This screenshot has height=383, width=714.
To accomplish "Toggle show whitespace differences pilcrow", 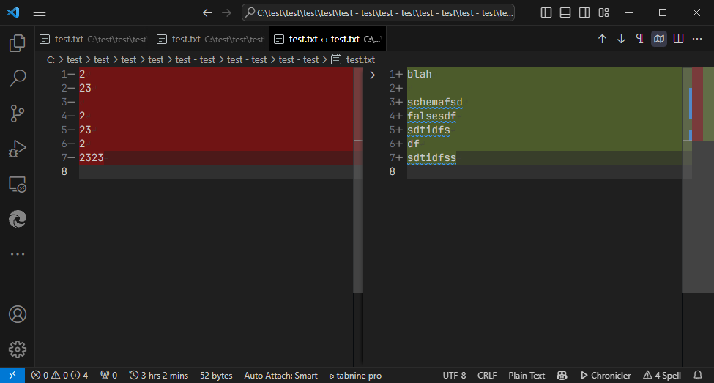I will (x=640, y=39).
